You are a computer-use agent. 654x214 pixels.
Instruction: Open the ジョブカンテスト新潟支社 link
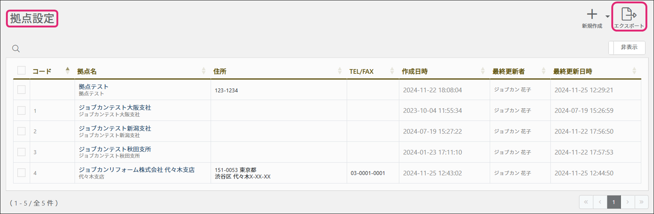(115, 128)
